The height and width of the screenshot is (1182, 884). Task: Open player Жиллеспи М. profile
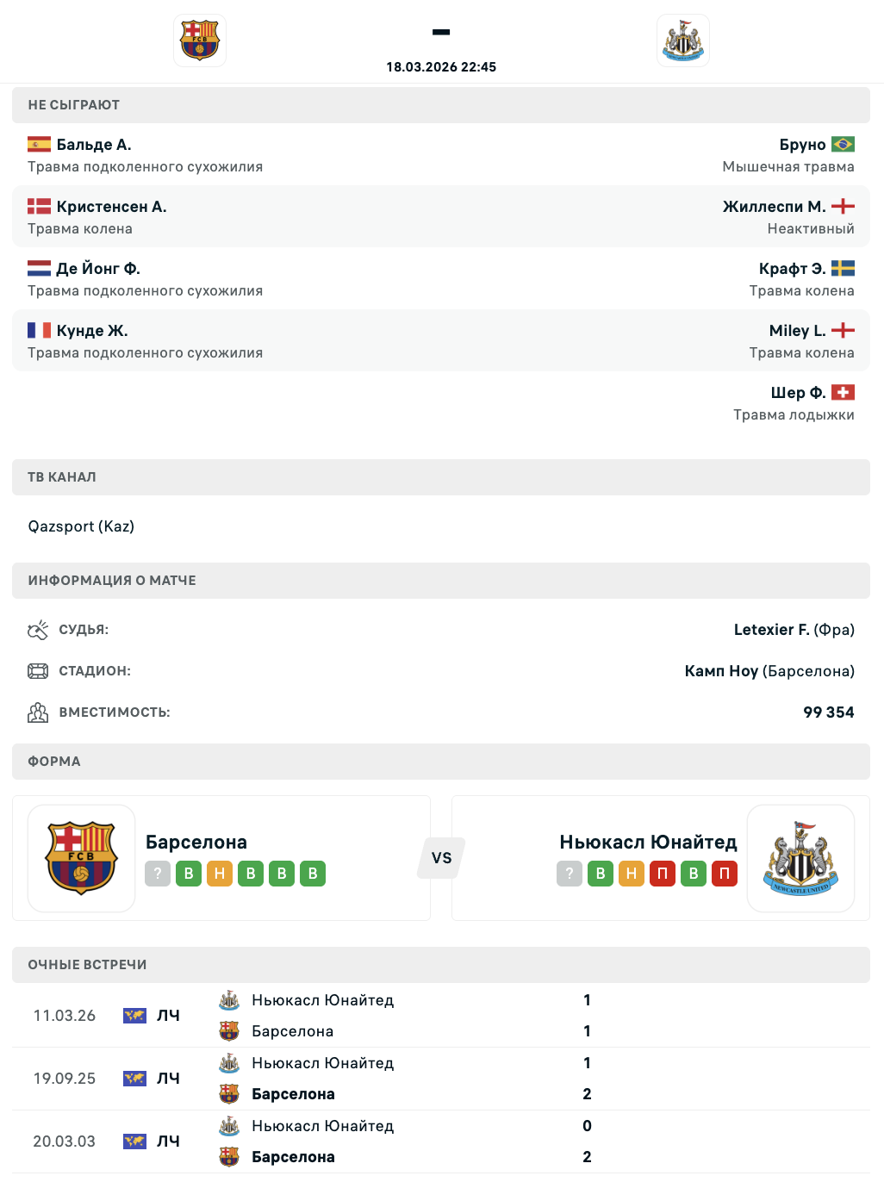[774, 207]
